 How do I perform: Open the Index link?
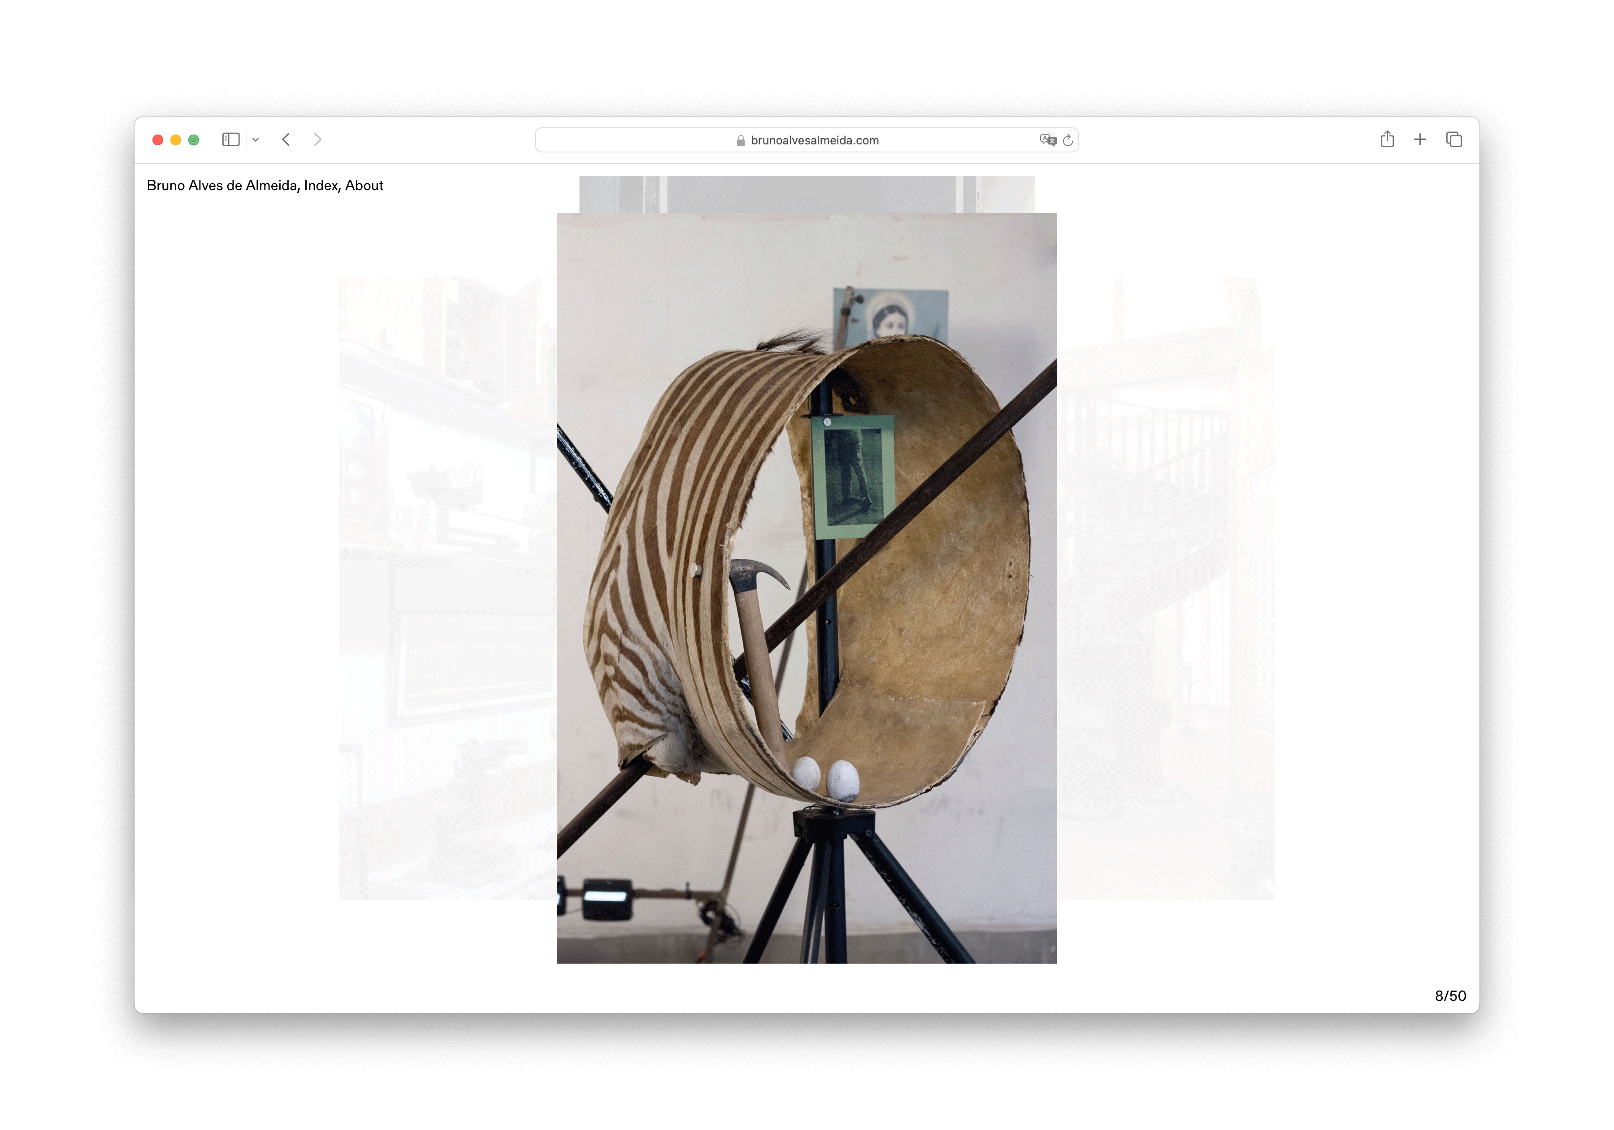[321, 186]
